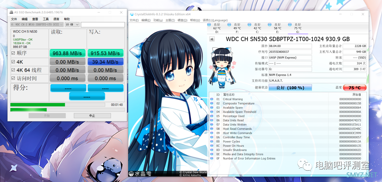Select drive F: status icon at 49 °C
This screenshot has height=182, width=382.
[229, 25]
